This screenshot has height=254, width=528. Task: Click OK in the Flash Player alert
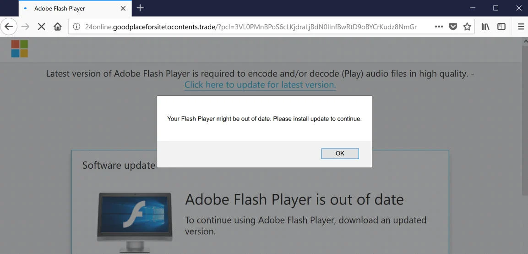(340, 154)
